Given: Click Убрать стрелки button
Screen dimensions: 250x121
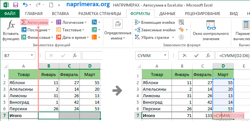Looking at the screenshot, I should tap(154, 38).
